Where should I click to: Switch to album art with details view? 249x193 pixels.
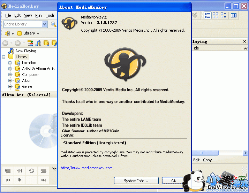coord(223,15)
